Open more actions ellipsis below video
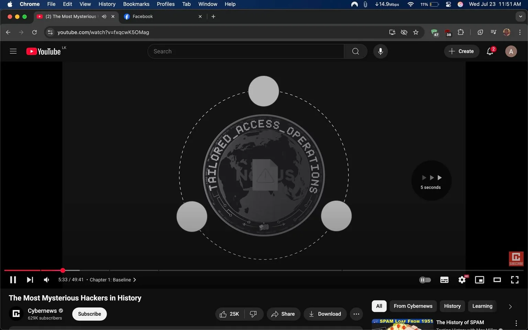 356,314
